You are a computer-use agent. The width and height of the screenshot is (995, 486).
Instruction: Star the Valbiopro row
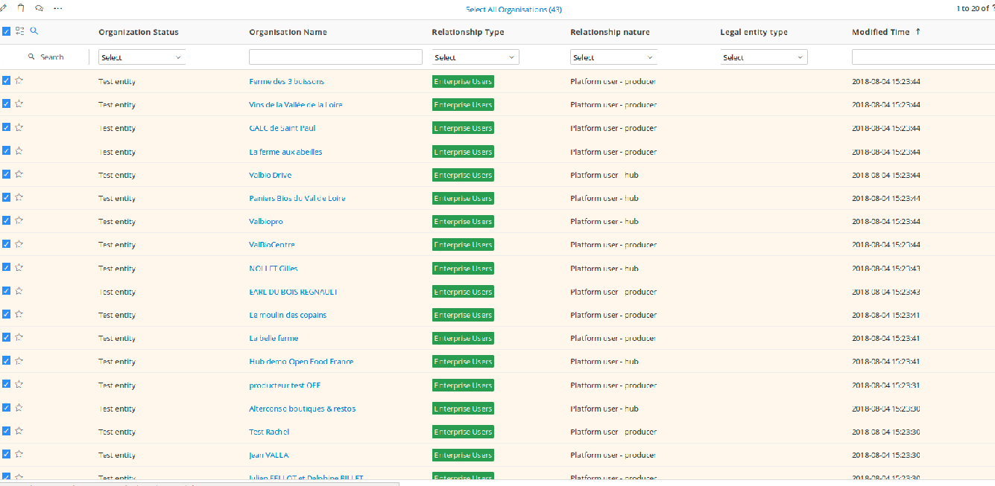(19, 220)
